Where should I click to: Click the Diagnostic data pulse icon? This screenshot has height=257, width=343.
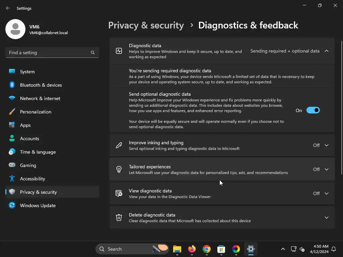coord(119,51)
